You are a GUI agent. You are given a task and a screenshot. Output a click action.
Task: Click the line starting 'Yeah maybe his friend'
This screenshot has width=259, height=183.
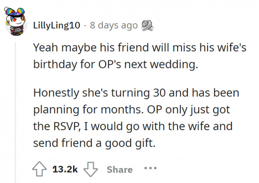pyautogui.click(x=139, y=48)
